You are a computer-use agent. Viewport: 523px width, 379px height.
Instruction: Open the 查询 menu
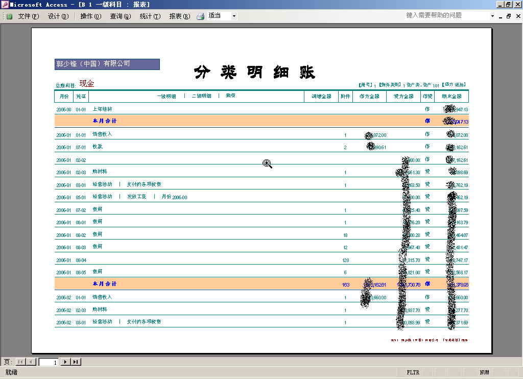coord(120,16)
